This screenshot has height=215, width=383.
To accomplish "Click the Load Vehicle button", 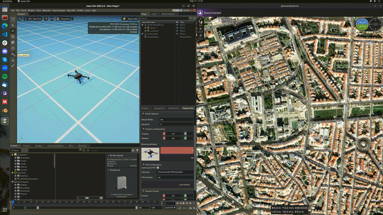I will 184,185.
